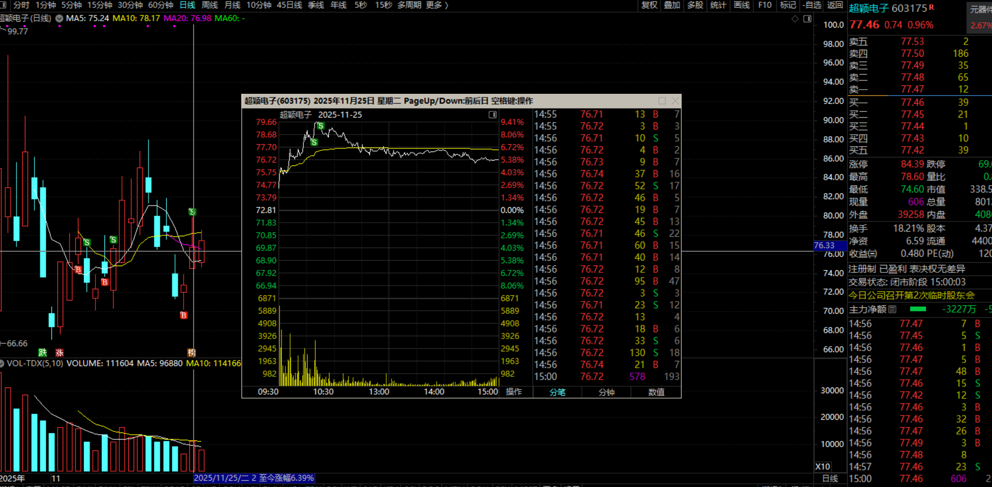The image size is (992, 487).
Task: Click the green 主力净额 bar indicator
Action: pos(918,309)
